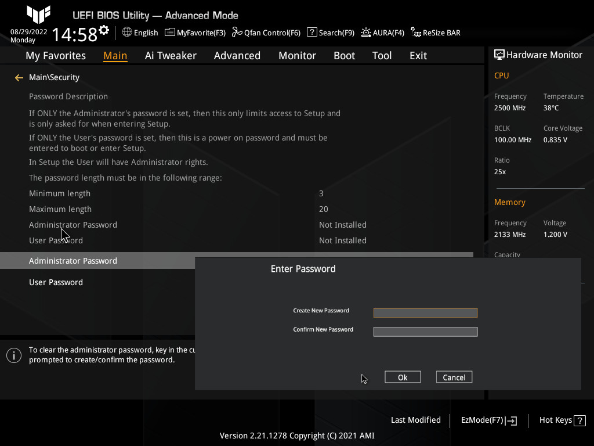The width and height of the screenshot is (594, 446).
Task: Click the info icon near the help text
Action: 13,355
